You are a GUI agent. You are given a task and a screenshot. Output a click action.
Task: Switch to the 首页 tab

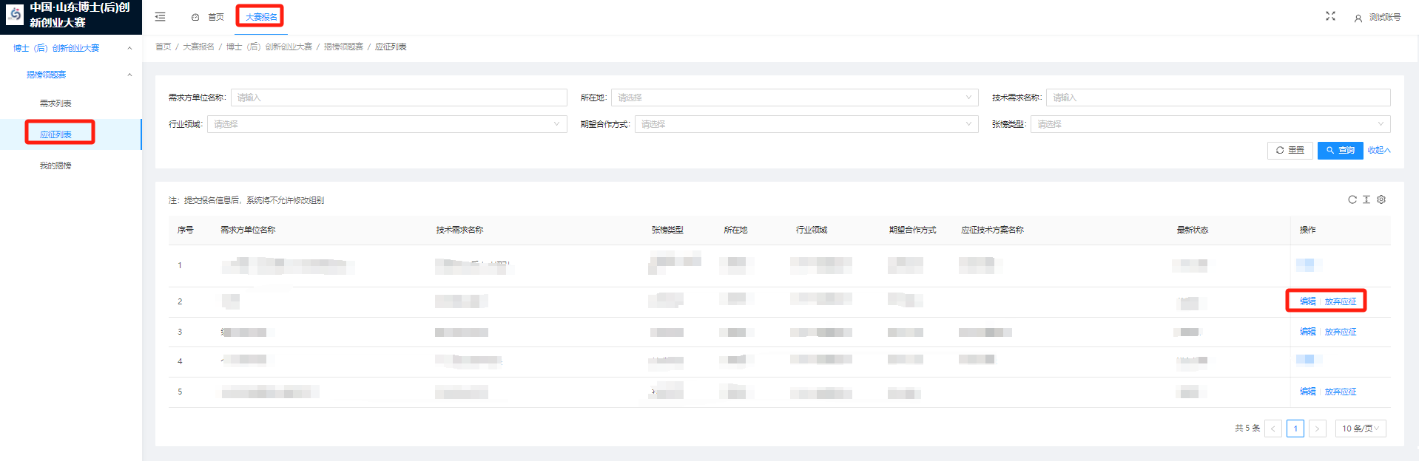pos(208,17)
